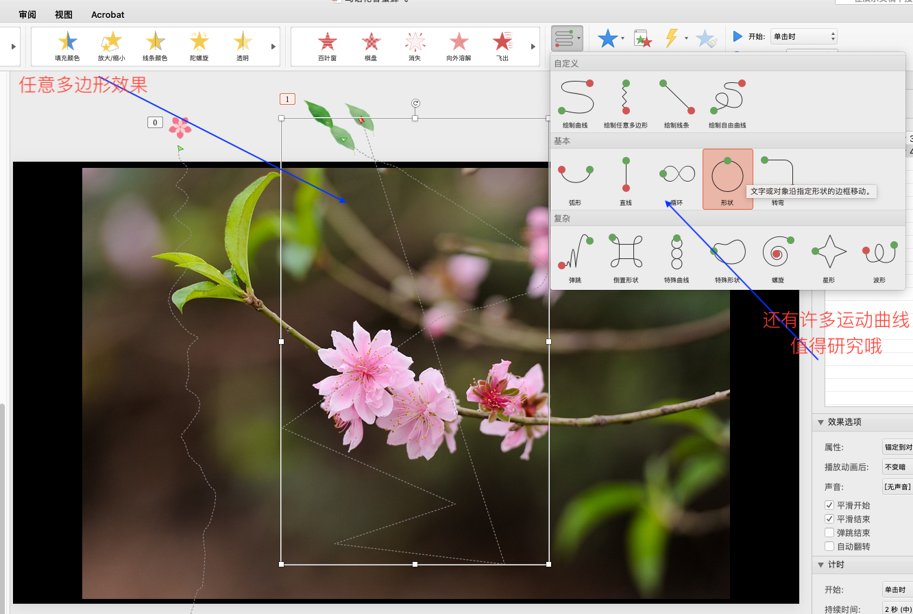This screenshot has height=614, width=913.
Task: Choose the 绘制线条 custom path
Action: (x=677, y=103)
